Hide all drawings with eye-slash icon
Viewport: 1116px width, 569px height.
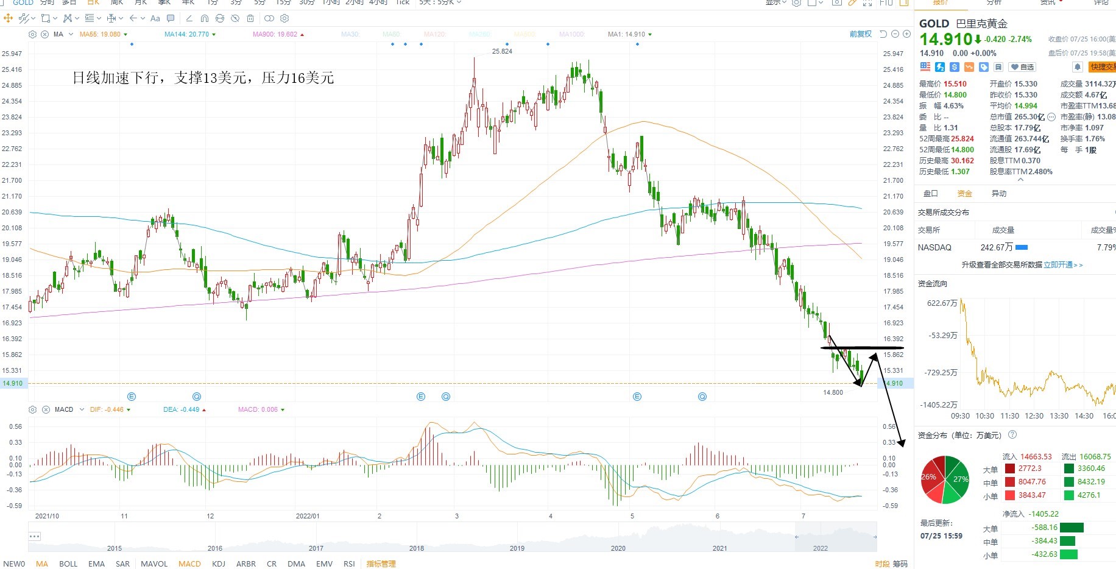(235, 18)
